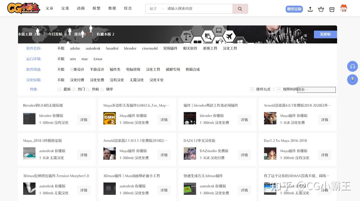Select Linux running environment
This screenshot has height=201, width=360.
pyautogui.click(x=98, y=59)
